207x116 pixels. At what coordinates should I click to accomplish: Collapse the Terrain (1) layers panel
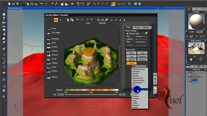point(205,70)
